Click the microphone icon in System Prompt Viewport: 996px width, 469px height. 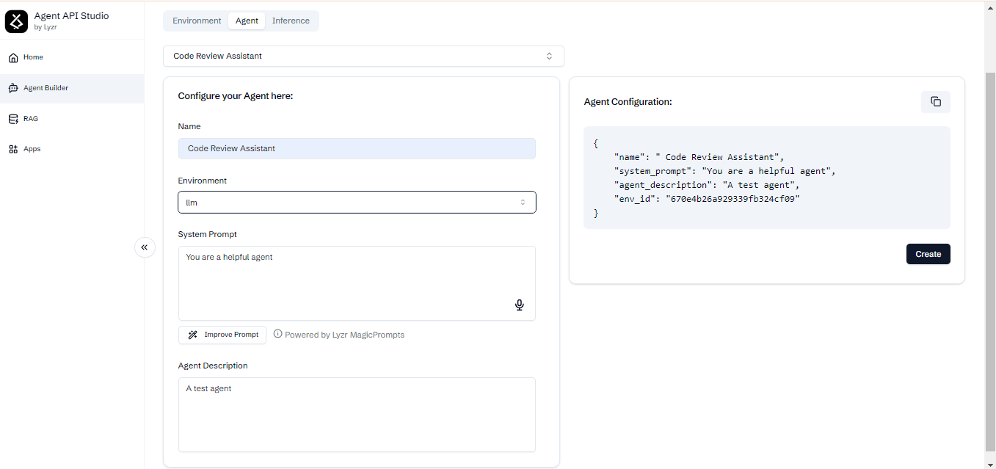coord(519,305)
